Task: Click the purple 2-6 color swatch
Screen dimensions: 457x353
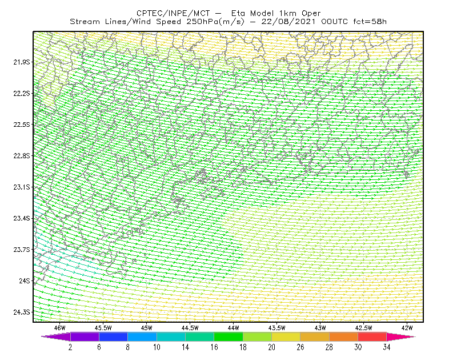Action: pyautogui.click(x=85, y=336)
